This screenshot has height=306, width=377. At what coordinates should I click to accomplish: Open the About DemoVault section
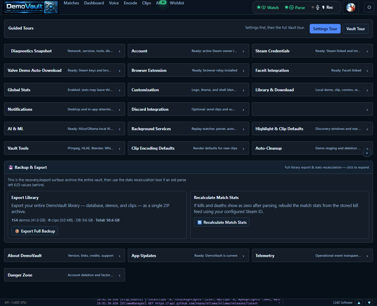(64, 255)
